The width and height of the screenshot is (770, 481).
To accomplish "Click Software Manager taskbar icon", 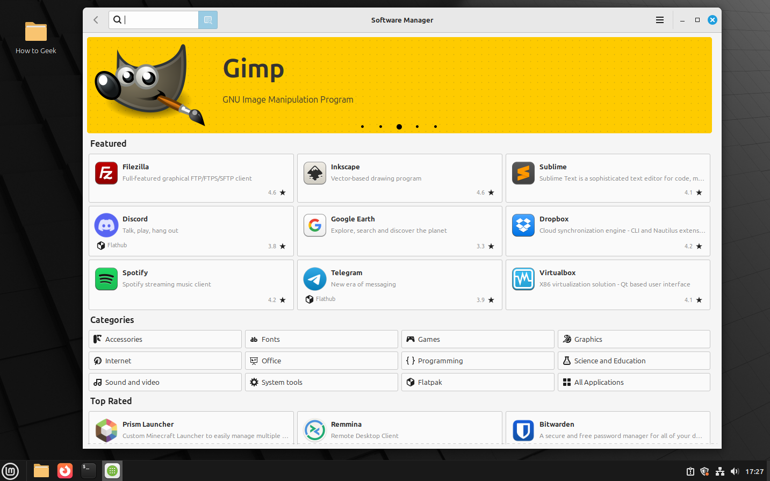I will [x=112, y=471].
